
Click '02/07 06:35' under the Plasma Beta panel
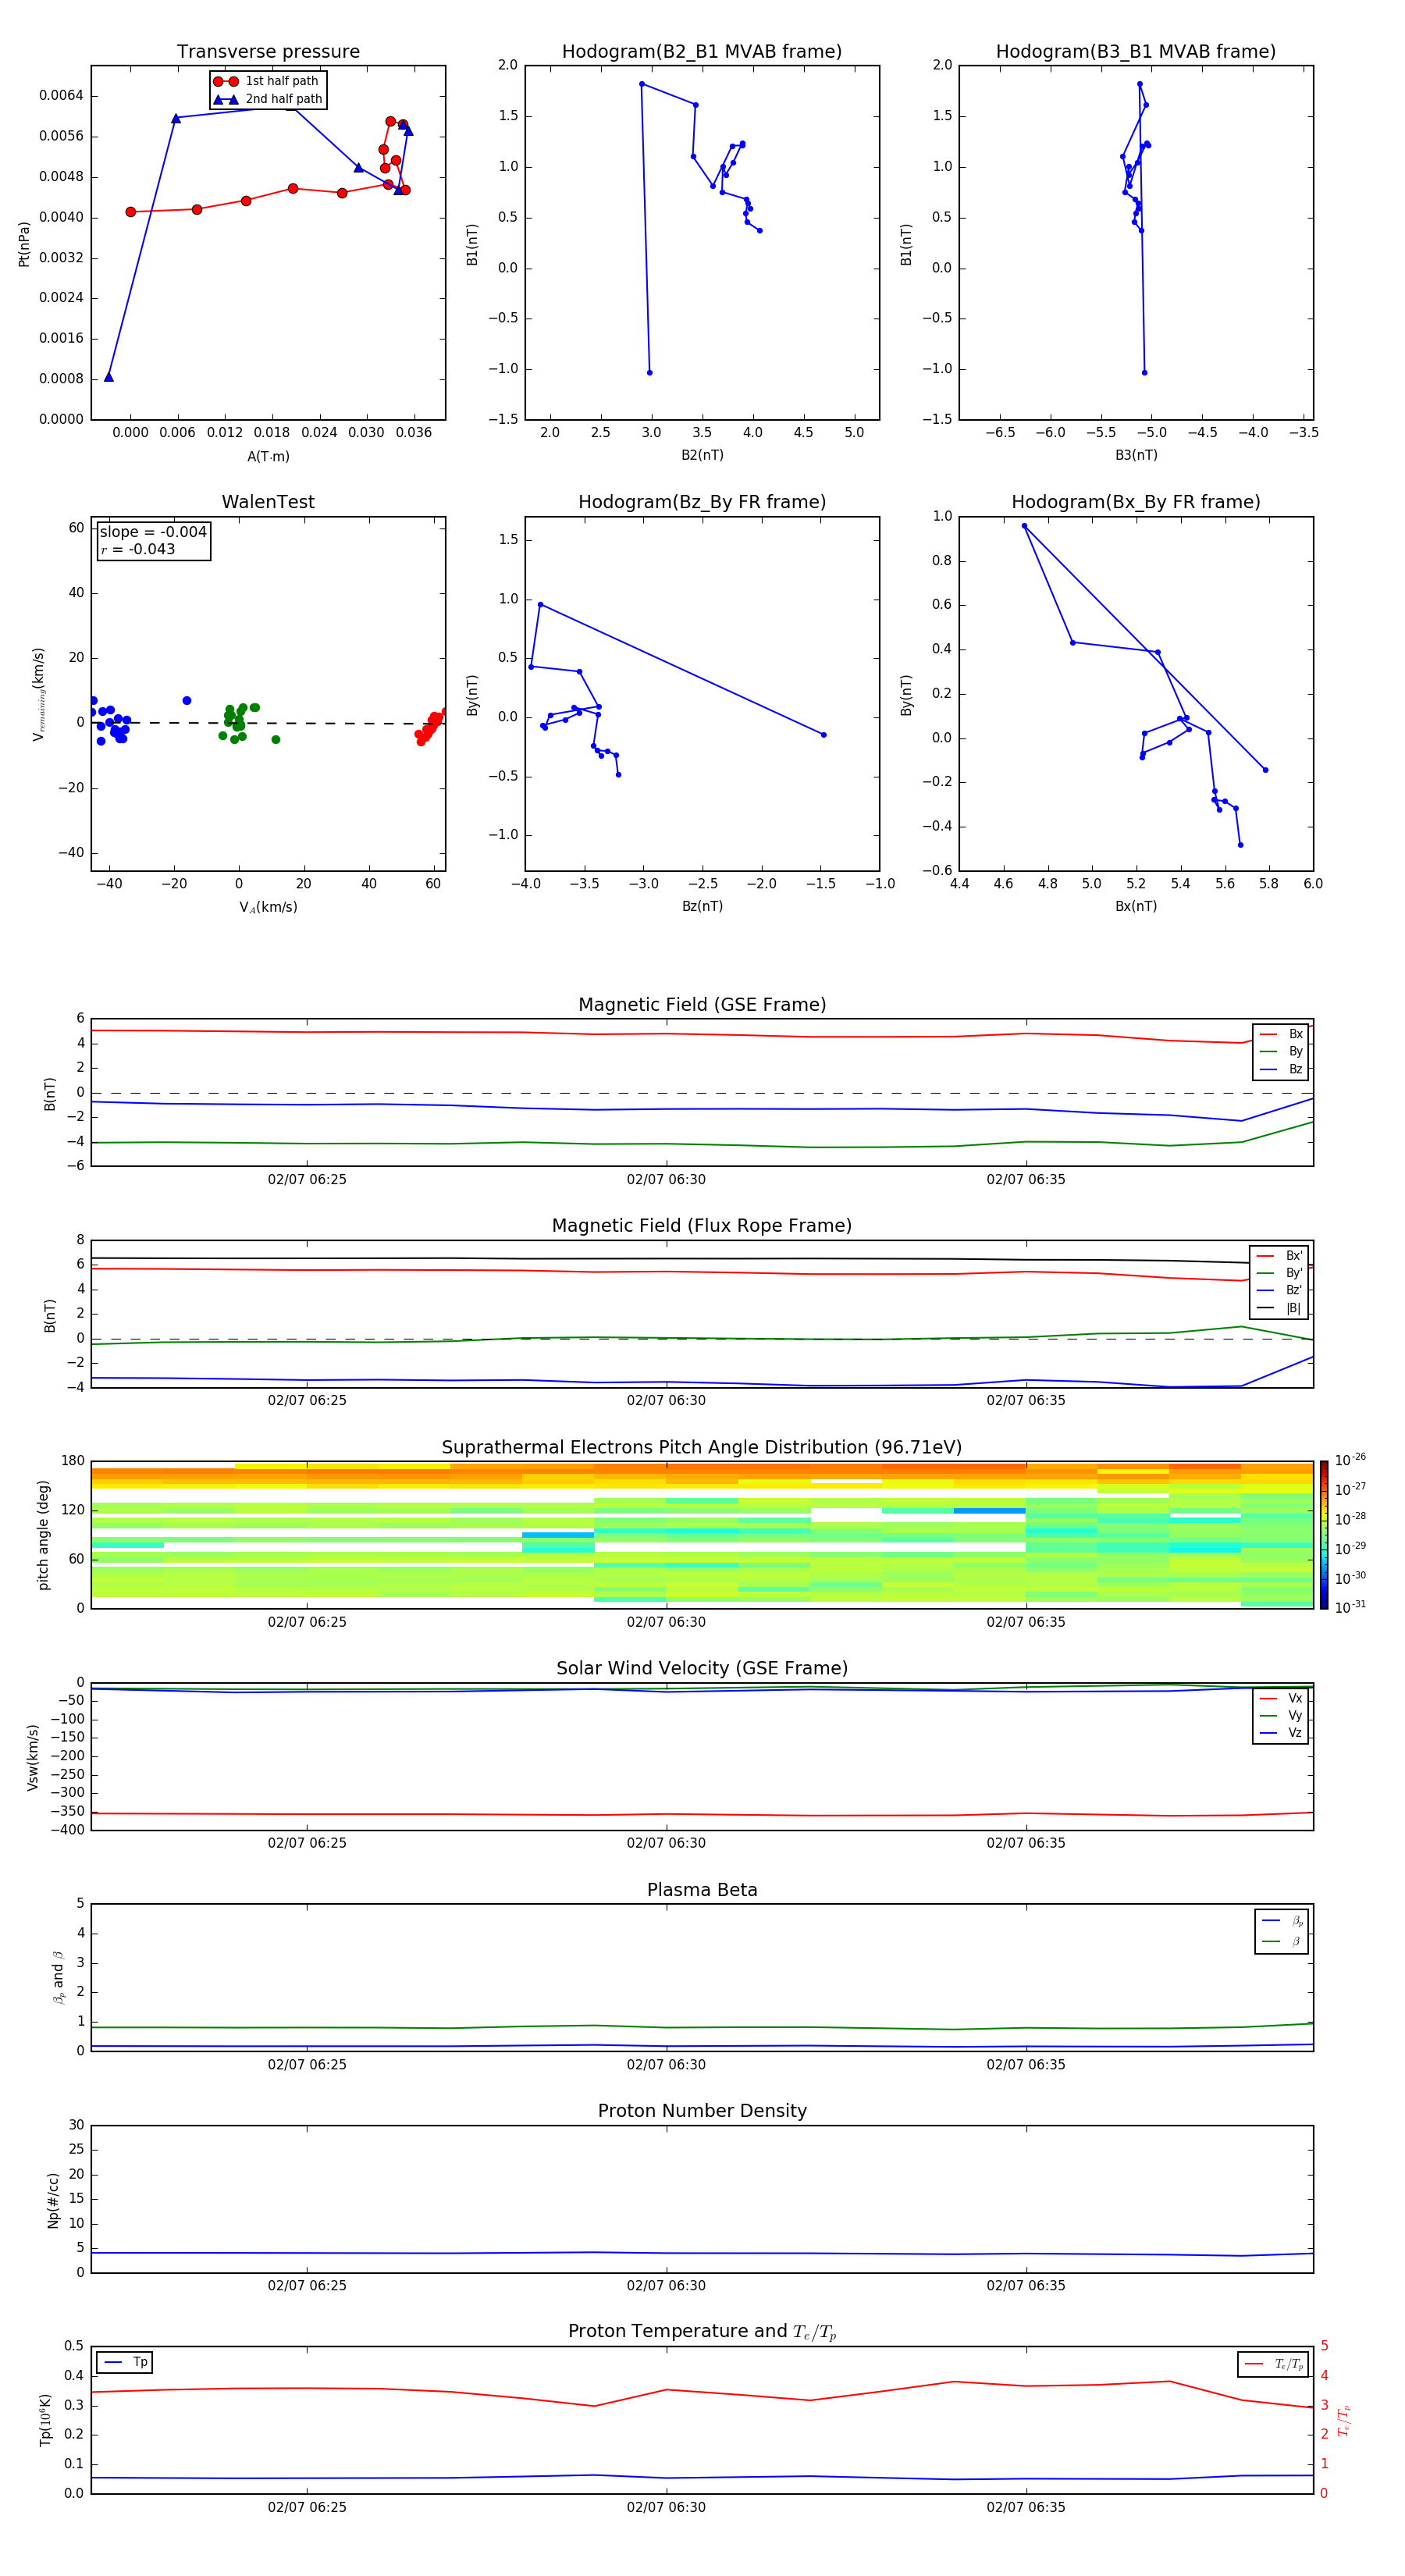coord(1026,2065)
